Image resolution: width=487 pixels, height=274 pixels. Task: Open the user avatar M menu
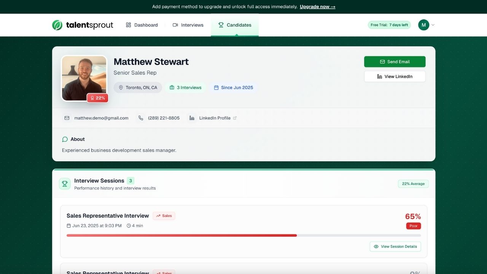tap(423, 25)
